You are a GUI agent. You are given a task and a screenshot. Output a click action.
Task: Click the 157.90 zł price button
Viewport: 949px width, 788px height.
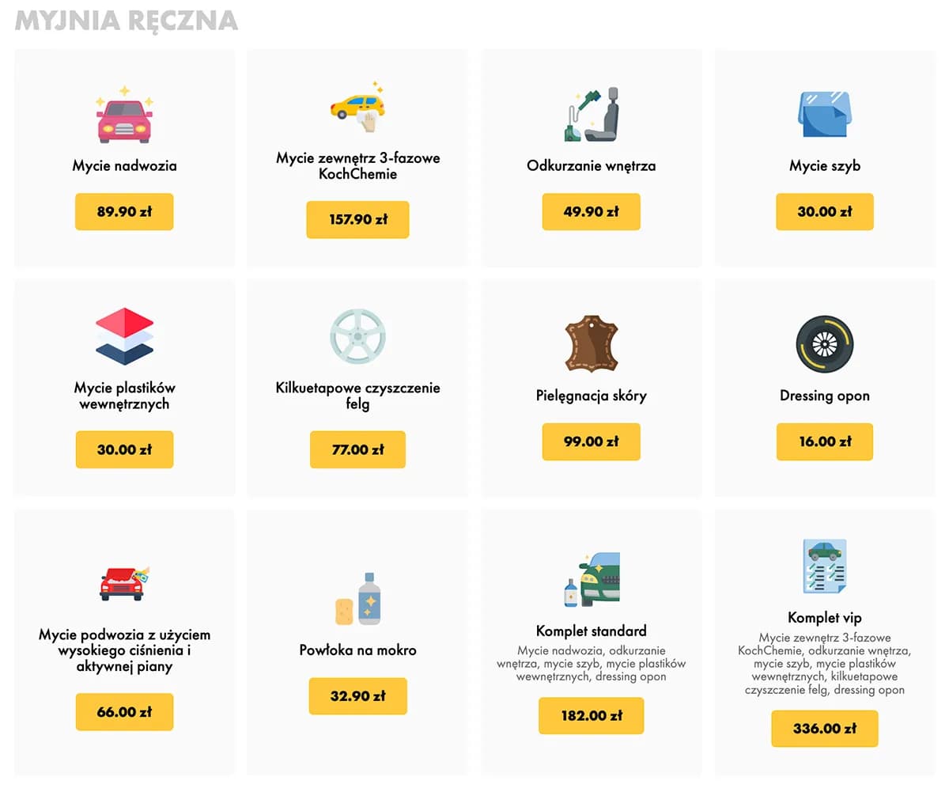point(357,219)
